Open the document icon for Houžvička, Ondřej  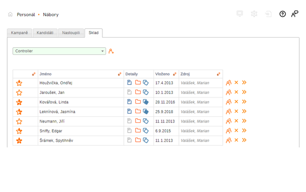pyautogui.click(x=129, y=82)
